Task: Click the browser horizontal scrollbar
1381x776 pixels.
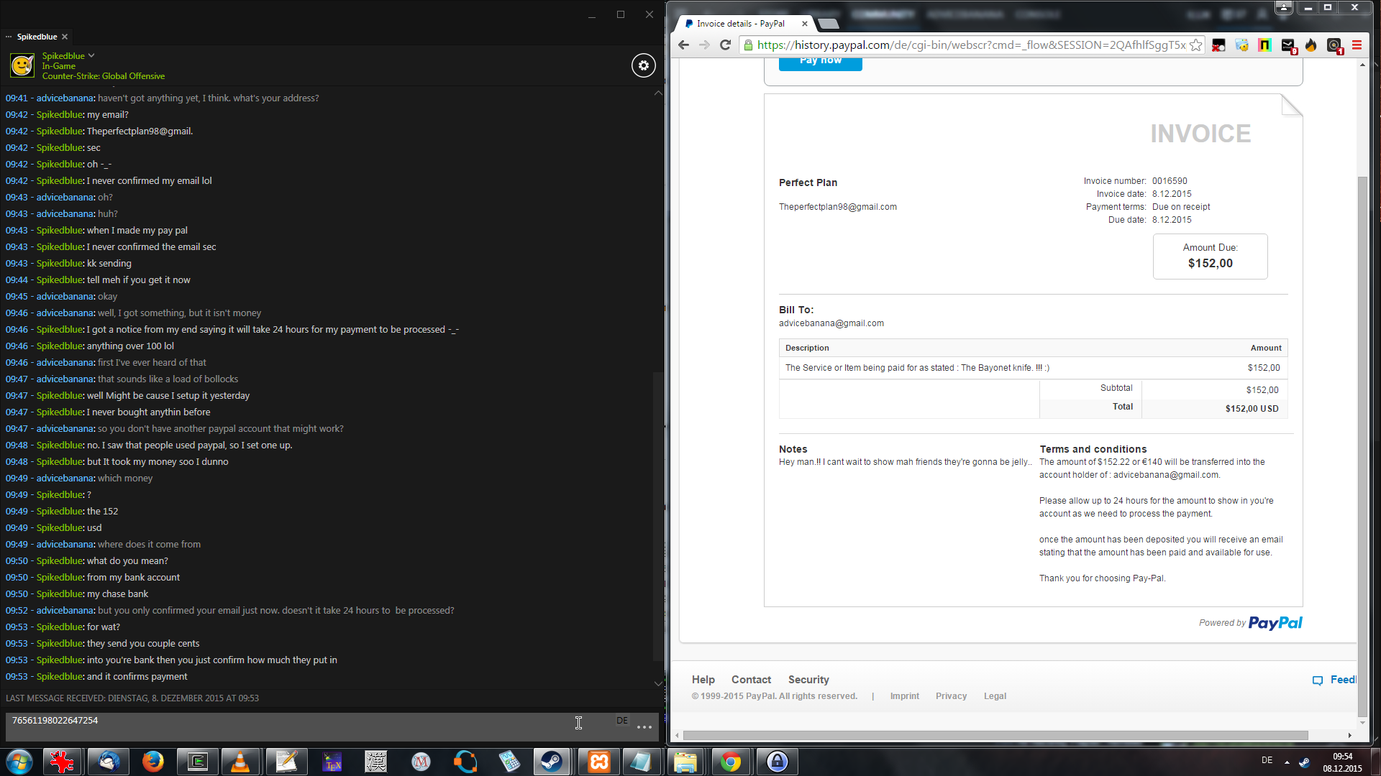Action: tap(995, 735)
